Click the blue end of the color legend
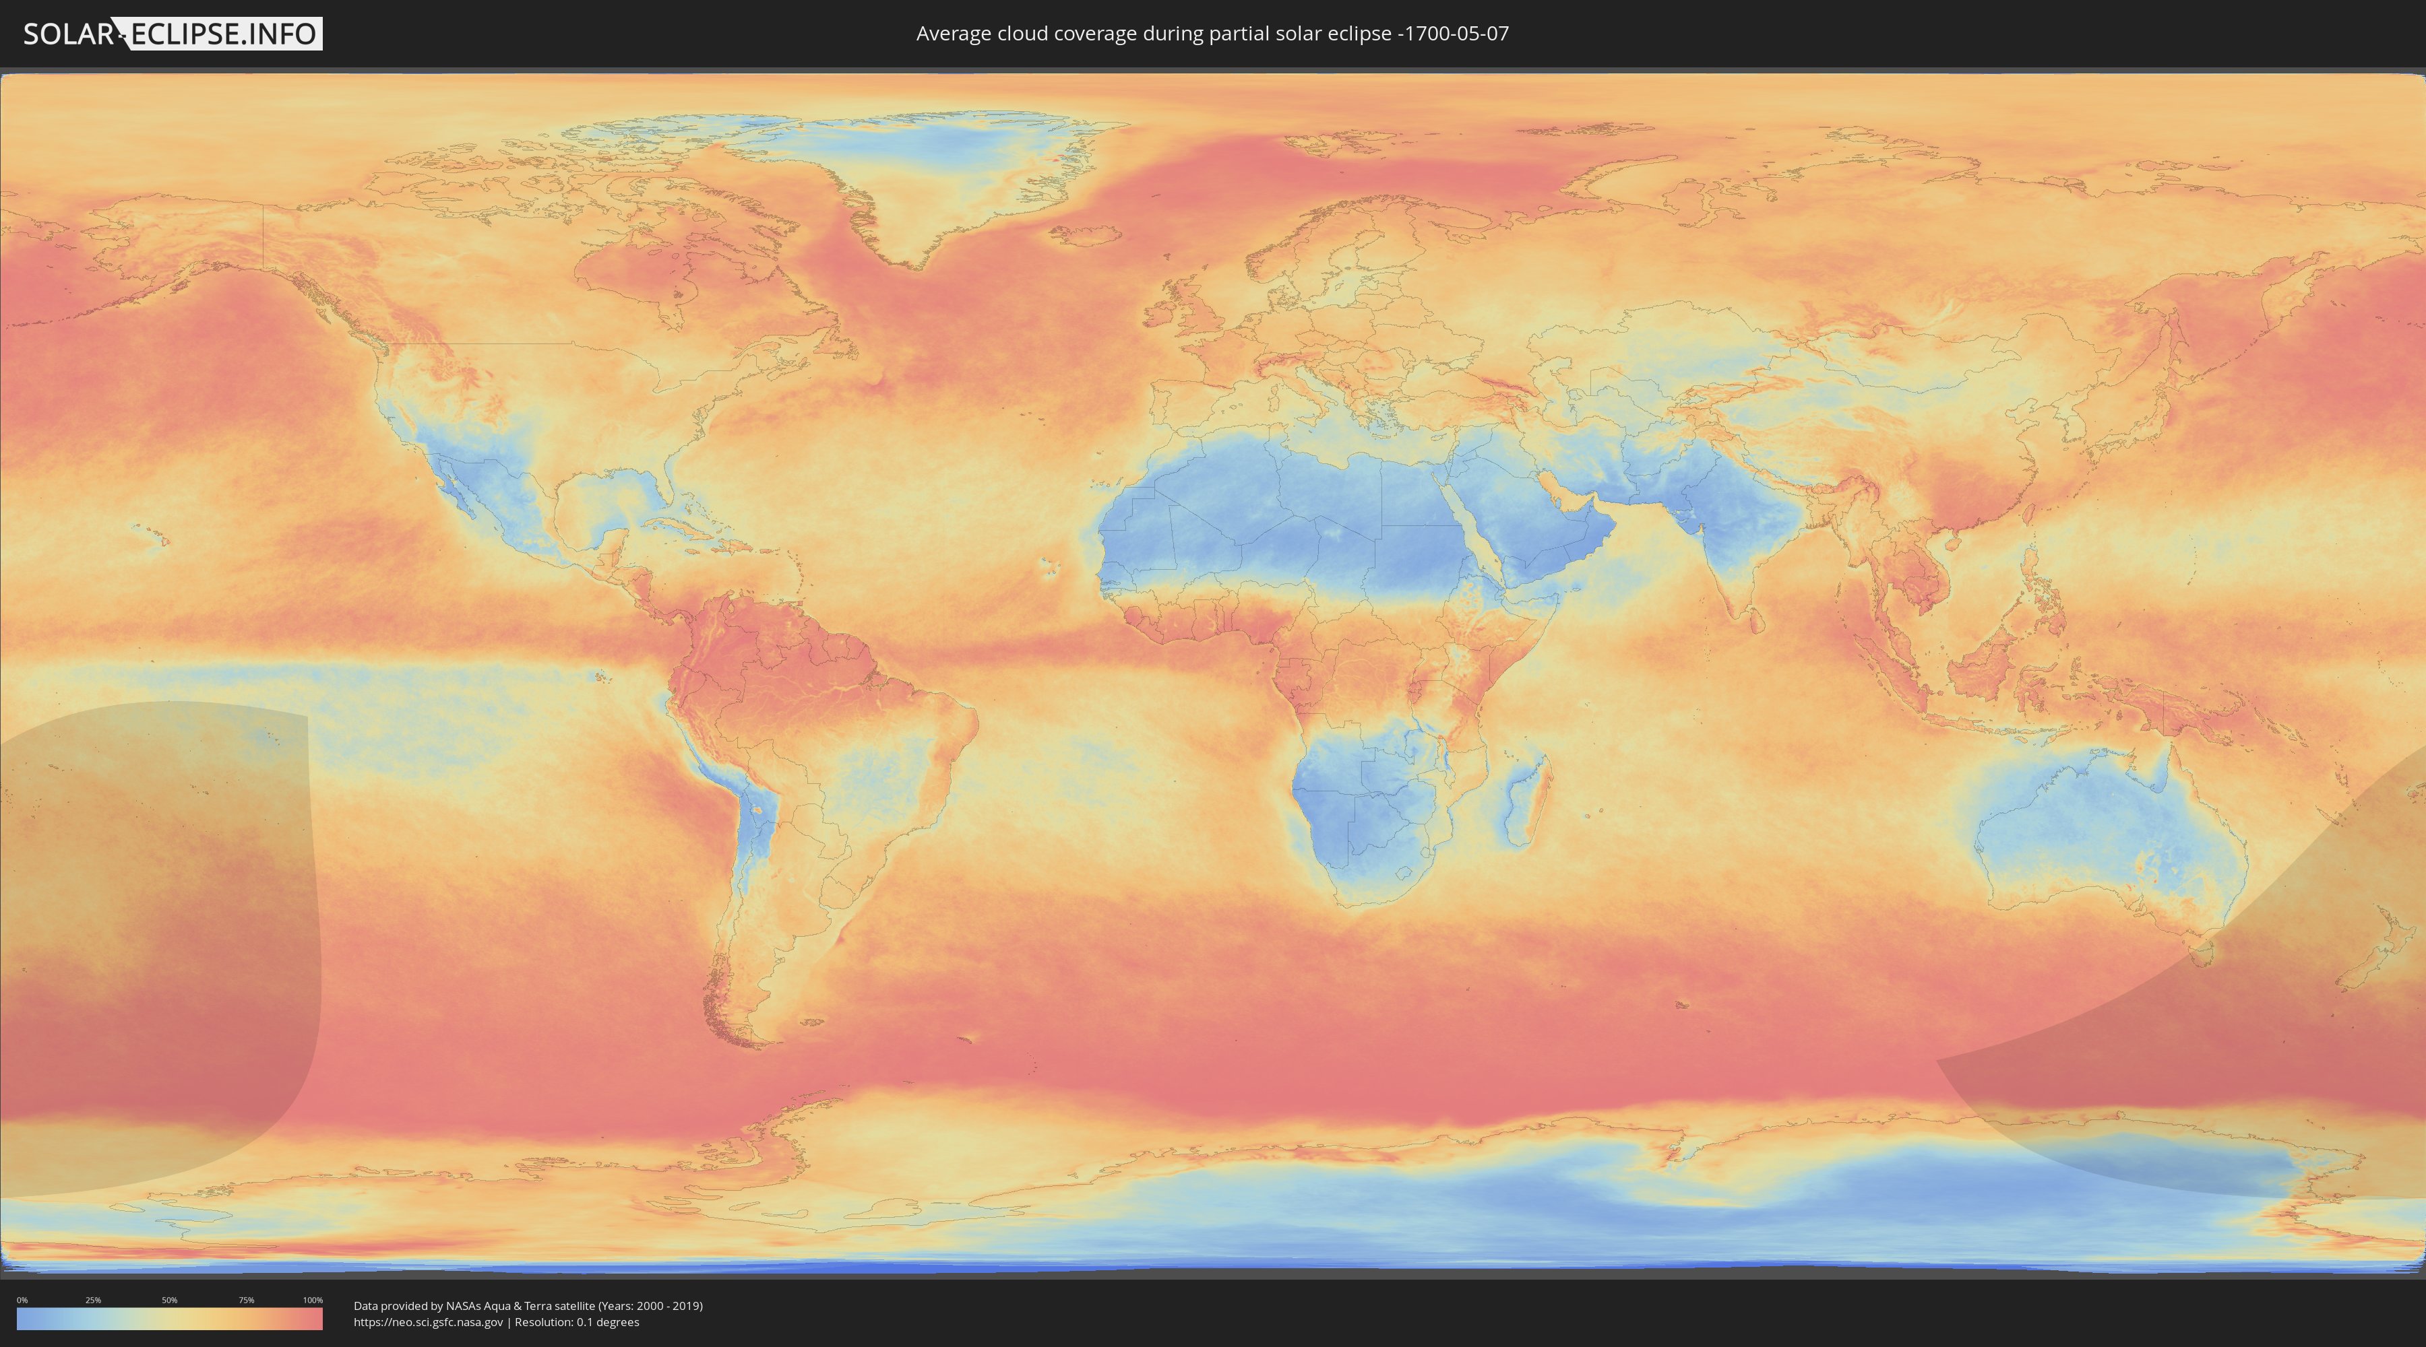This screenshot has height=1347, width=2426. click(24, 1319)
